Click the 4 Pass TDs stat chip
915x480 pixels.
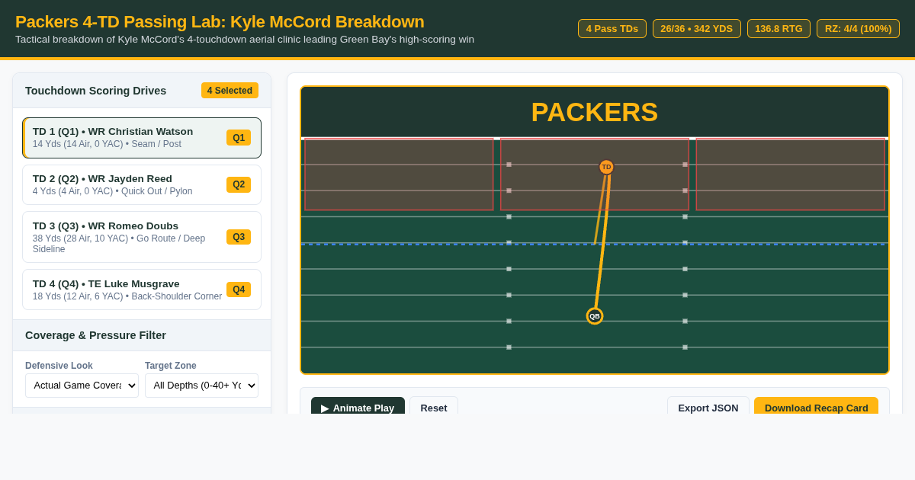pyautogui.click(x=612, y=29)
